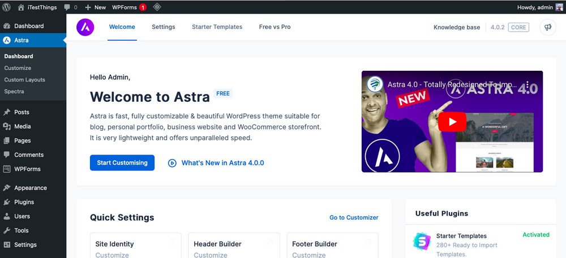
Task: Click the diamond icon in admin bar
Action: coord(157,7)
